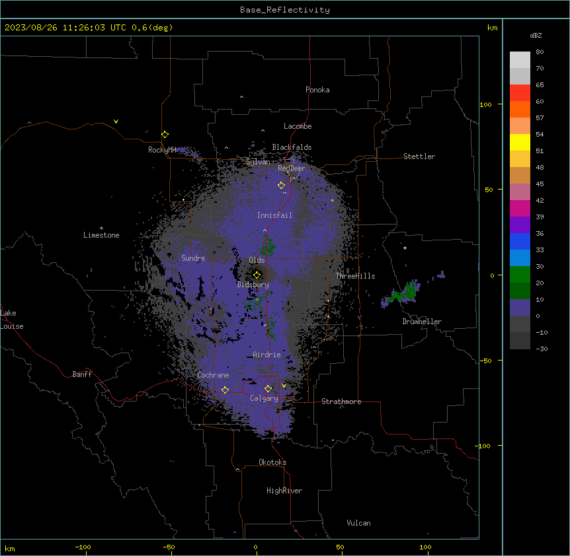The height and width of the screenshot is (556, 570).
Task: Click the Ponoka city label
Action: tap(317, 90)
